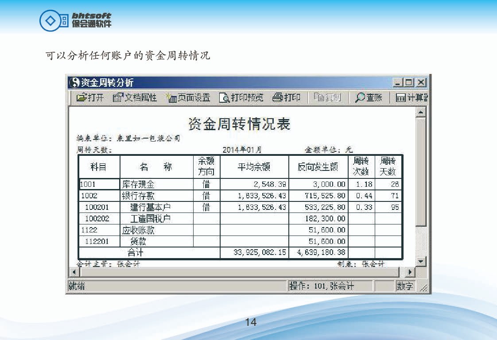Image resolution: width=497 pixels, height=340 pixels.
Task: Click the 建行基本户 sub-account row
Action: pyautogui.click(x=151, y=207)
